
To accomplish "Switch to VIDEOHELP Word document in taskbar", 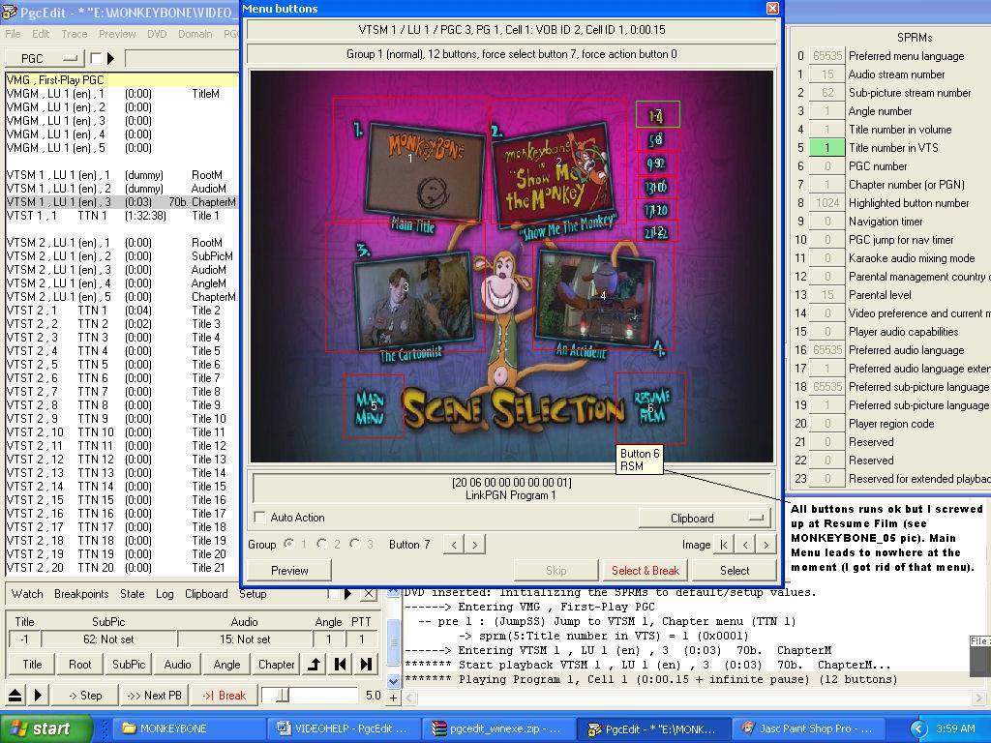I will [345, 728].
